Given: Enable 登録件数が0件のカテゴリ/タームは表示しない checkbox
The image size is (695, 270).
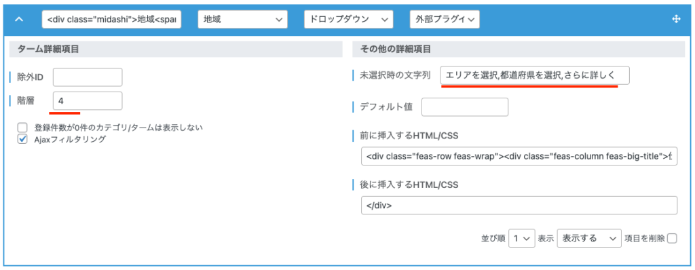Looking at the screenshot, I should [x=22, y=128].
